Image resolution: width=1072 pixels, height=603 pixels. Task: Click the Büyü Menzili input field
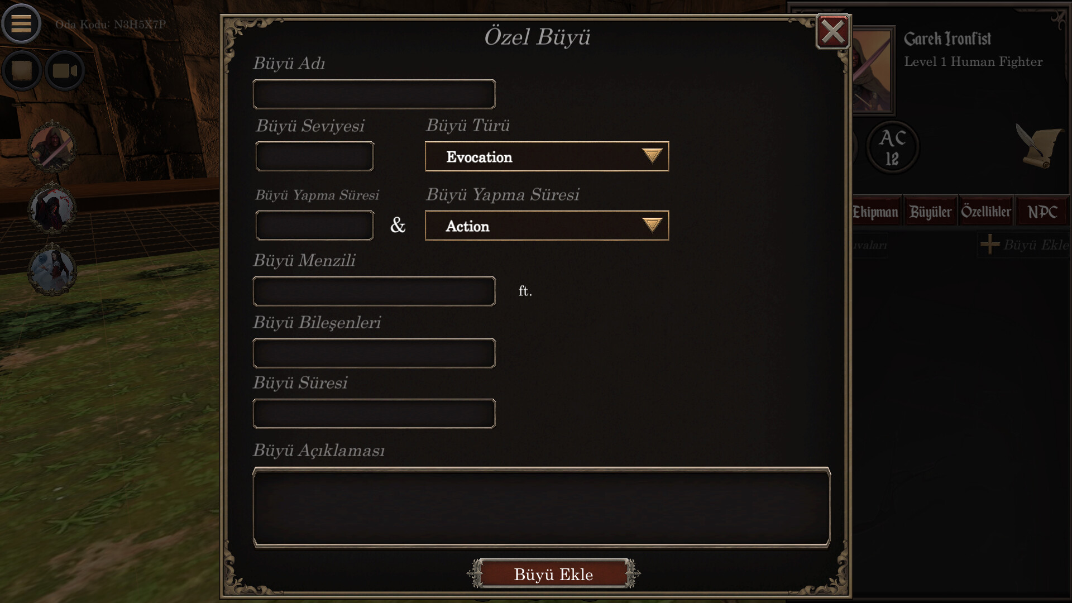click(x=374, y=291)
